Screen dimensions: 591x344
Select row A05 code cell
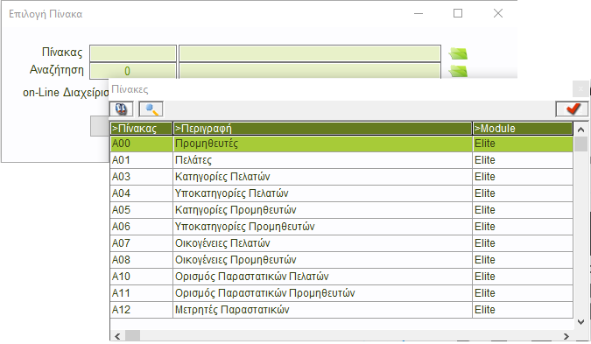pyautogui.click(x=141, y=210)
